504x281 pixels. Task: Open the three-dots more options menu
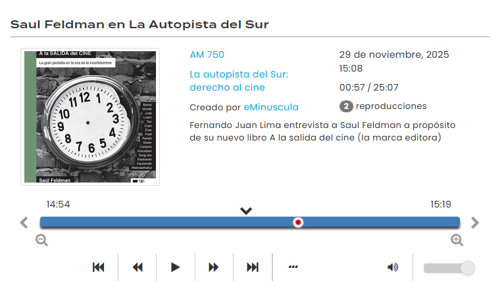tap(293, 267)
